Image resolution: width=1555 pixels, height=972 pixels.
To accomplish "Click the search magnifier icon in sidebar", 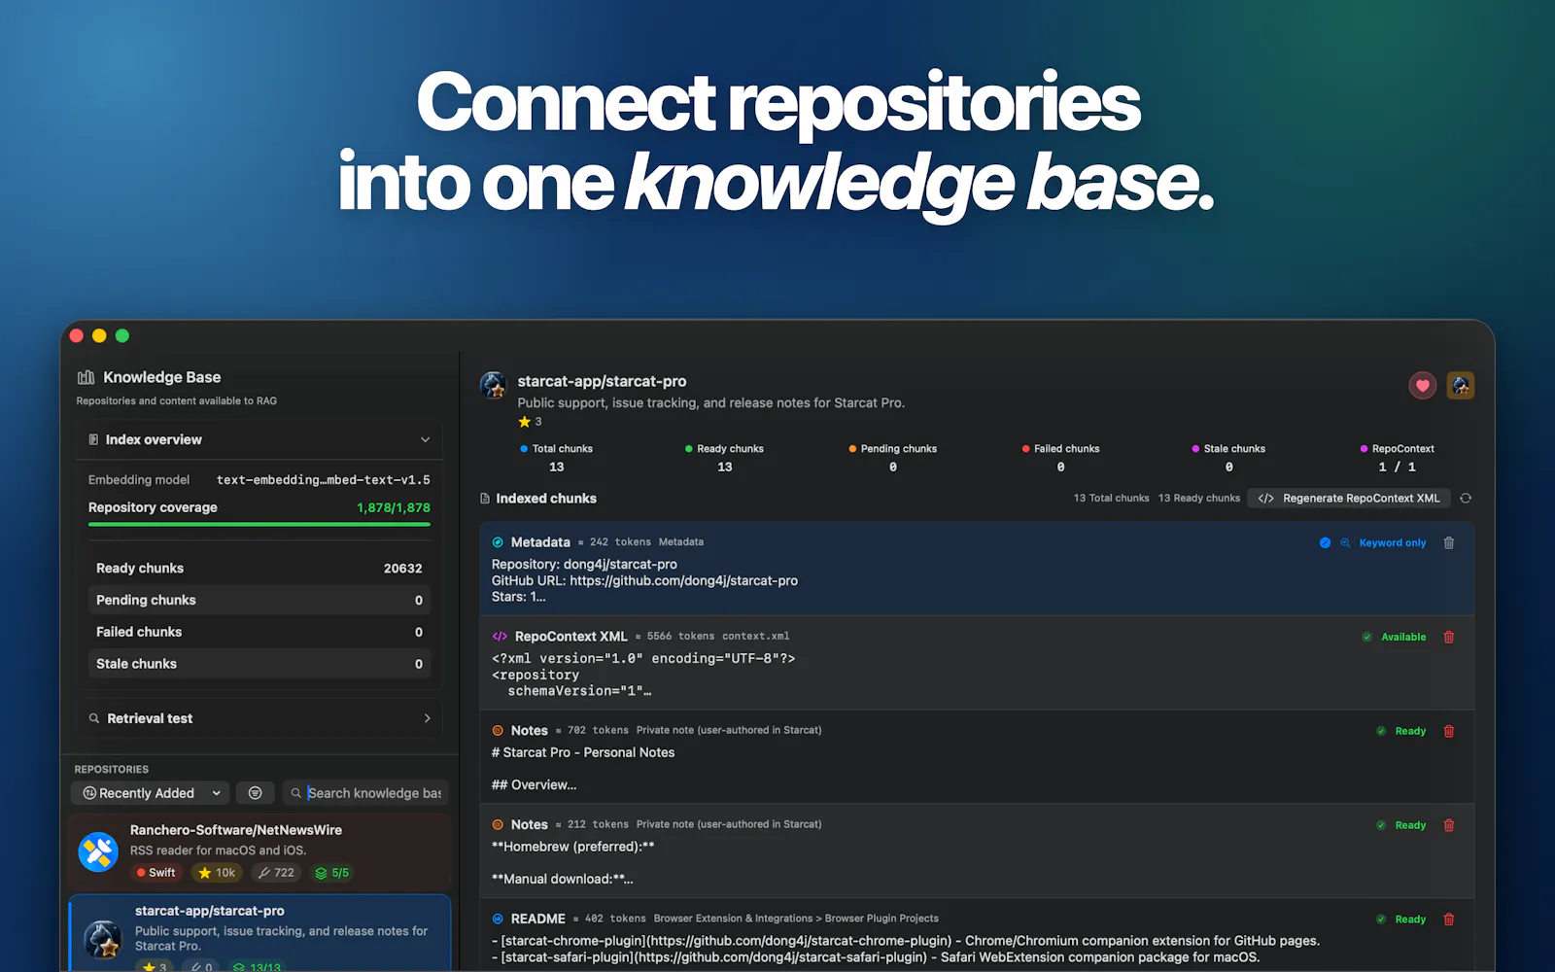I will point(295,793).
